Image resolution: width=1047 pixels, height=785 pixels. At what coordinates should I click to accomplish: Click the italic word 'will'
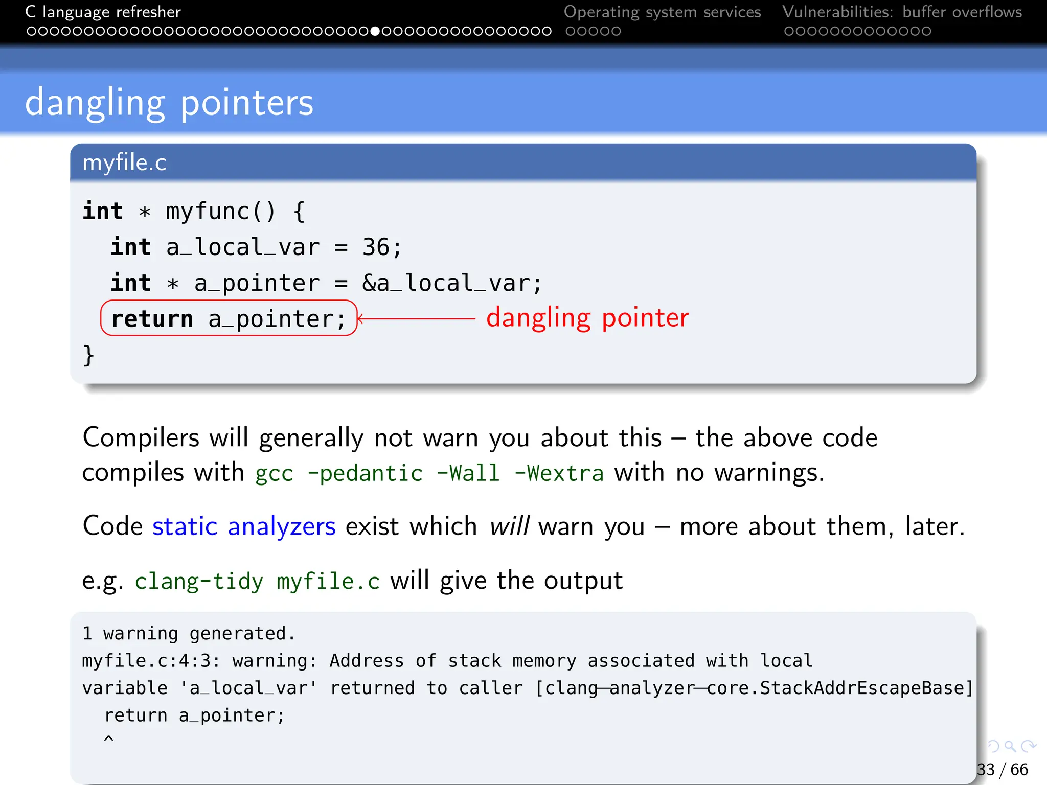click(x=509, y=526)
